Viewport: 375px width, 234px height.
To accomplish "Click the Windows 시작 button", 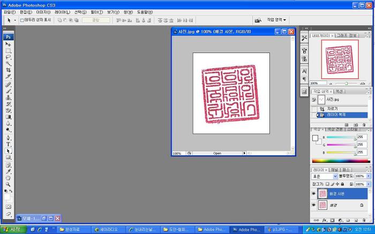I will [12, 230].
